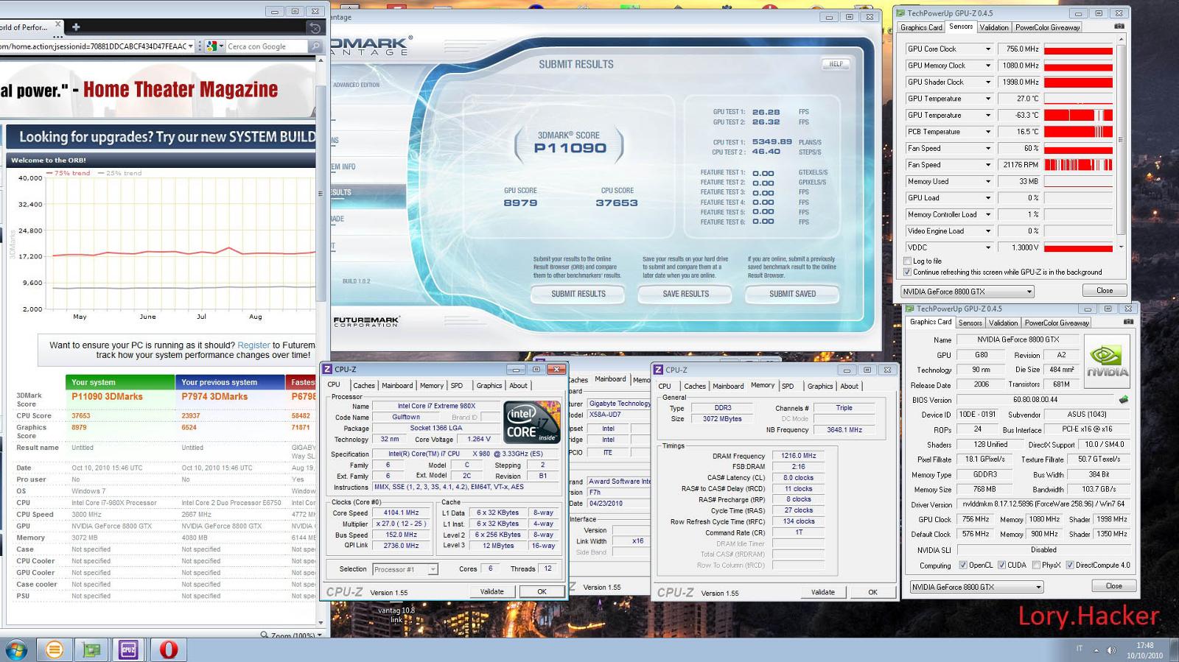The height and width of the screenshot is (662, 1179).
Task: Click the SAVE RESULTS button
Action: 685,294
